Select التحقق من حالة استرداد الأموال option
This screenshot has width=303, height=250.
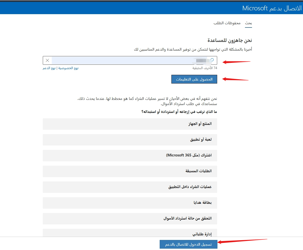click(x=130, y=218)
